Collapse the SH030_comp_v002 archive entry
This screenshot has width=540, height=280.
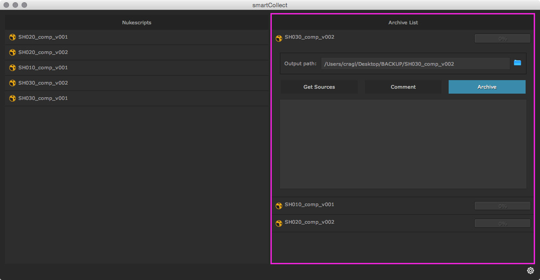point(310,37)
